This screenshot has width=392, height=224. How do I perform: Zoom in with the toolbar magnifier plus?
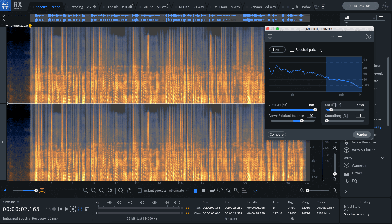click(x=85, y=191)
